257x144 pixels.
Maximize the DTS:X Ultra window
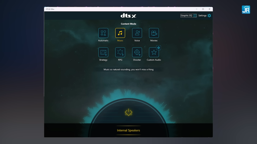[203, 9]
